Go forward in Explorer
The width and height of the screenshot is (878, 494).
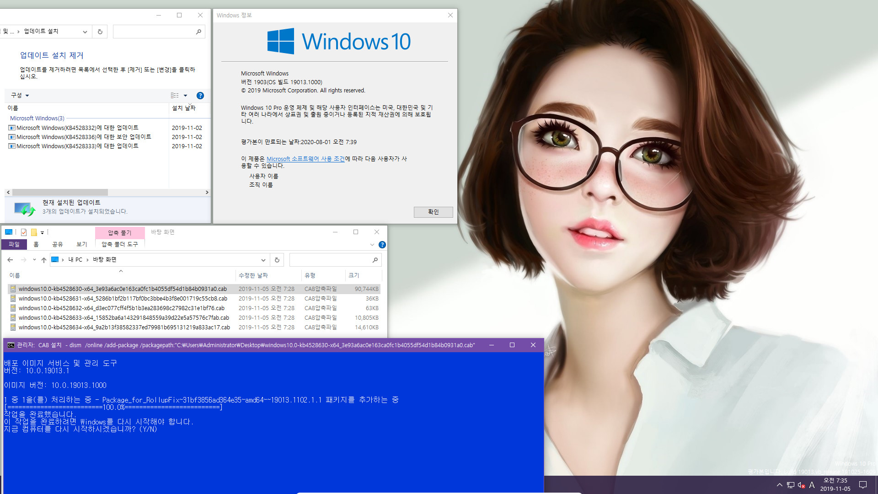(x=23, y=260)
